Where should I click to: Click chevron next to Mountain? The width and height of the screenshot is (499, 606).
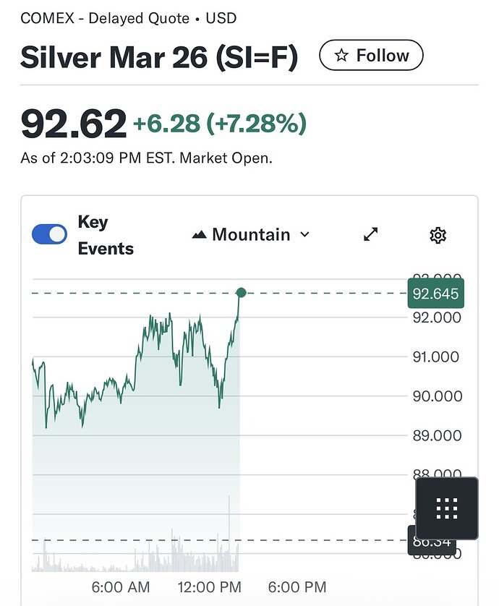click(x=304, y=234)
